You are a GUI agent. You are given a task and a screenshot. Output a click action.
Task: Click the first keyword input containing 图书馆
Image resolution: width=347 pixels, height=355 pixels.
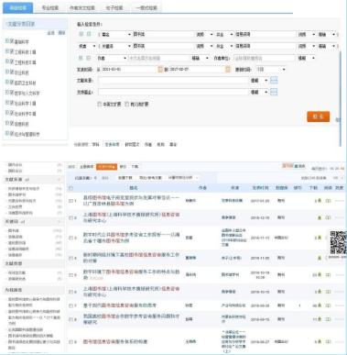(163, 34)
